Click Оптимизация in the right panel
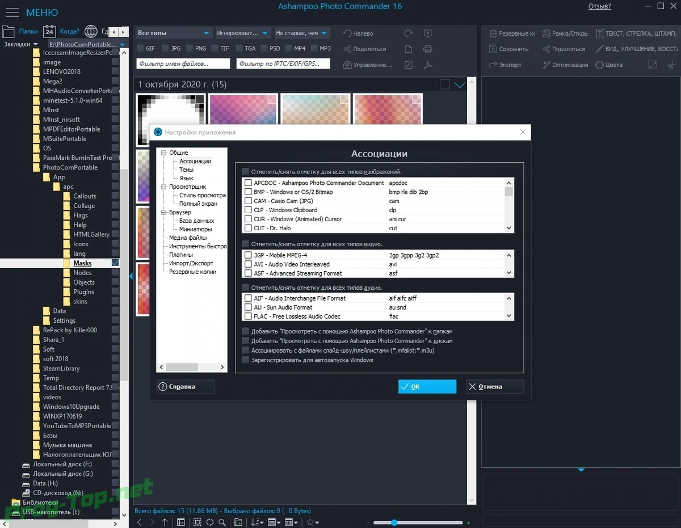This screenshot has width=681, height=528. pyautogui.click(x=565, y=65)
